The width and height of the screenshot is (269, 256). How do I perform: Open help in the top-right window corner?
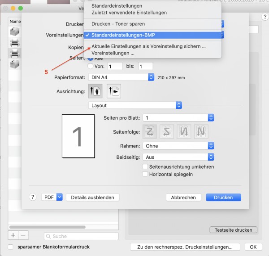265,17
